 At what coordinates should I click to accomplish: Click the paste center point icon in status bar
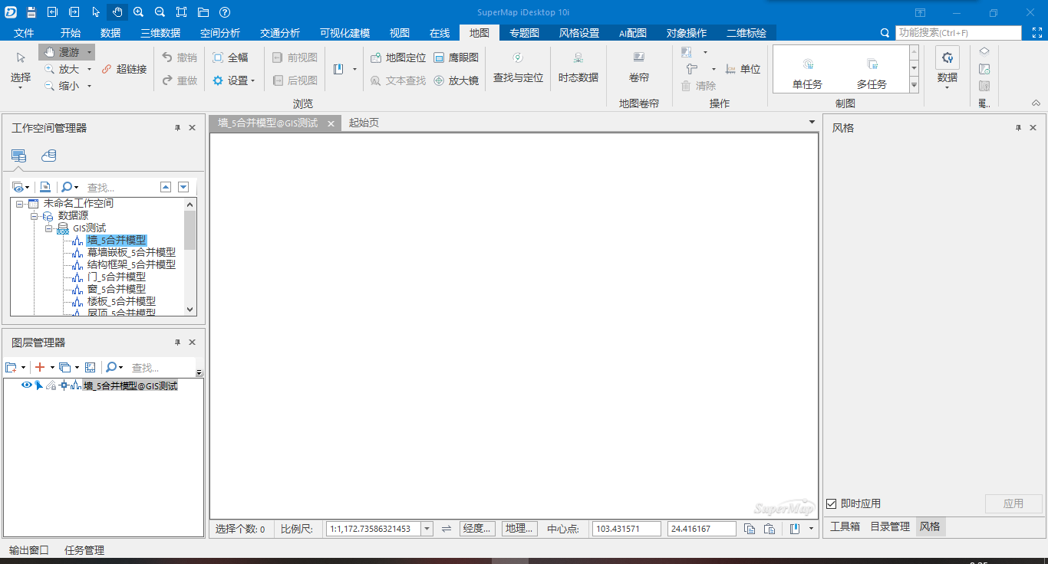pyautogui.click(x=770, y=529)
